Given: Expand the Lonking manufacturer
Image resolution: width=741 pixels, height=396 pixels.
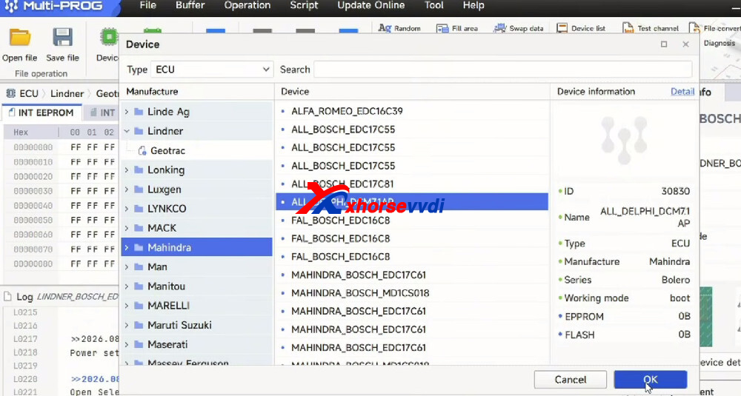Looking at the screenshot, I should [x=127, y=170].
